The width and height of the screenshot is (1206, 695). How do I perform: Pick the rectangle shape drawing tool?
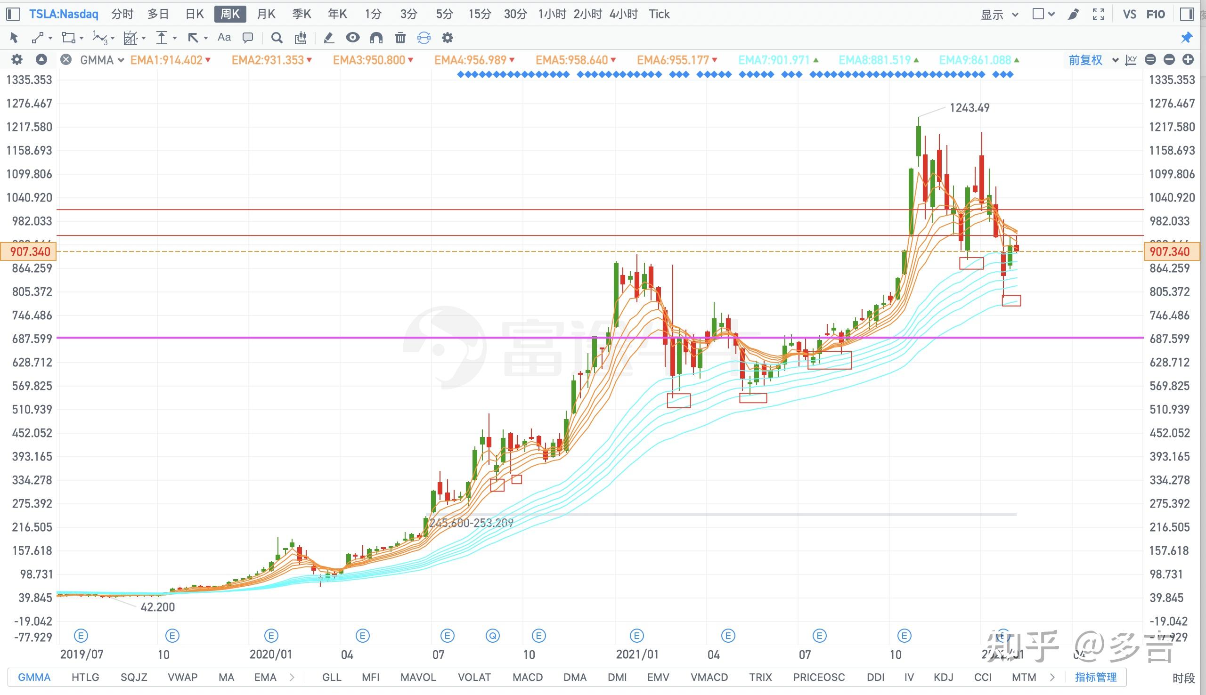(69, 37)
